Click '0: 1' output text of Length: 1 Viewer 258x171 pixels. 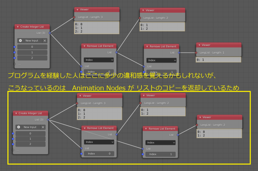(200, 60)
